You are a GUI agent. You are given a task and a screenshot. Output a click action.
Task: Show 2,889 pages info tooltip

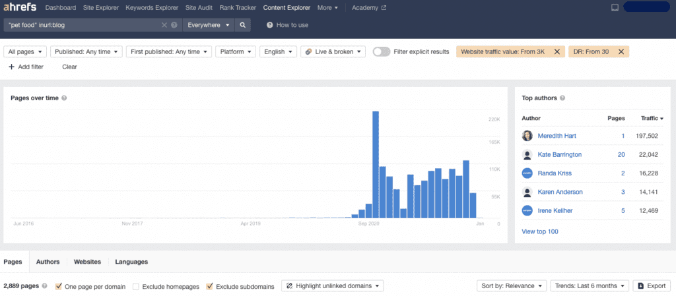(x=44, y=286)
